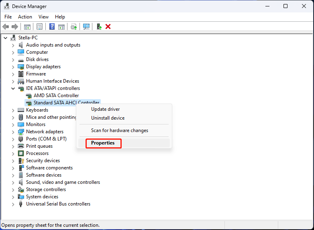Click the Network adapters icon
The width and height of the screenshot is (314, 230).
point(21,132)
